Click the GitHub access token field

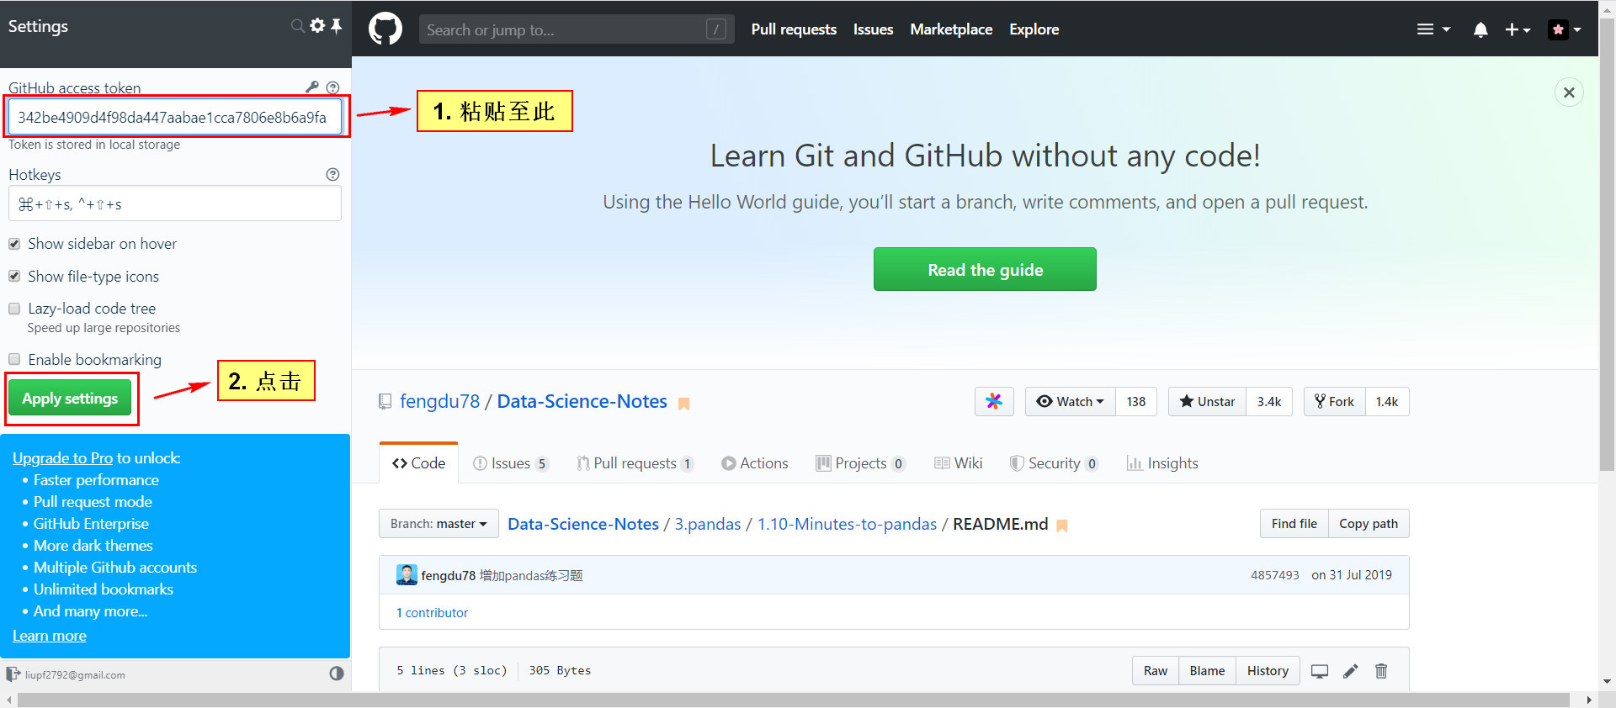click(174, 117)
